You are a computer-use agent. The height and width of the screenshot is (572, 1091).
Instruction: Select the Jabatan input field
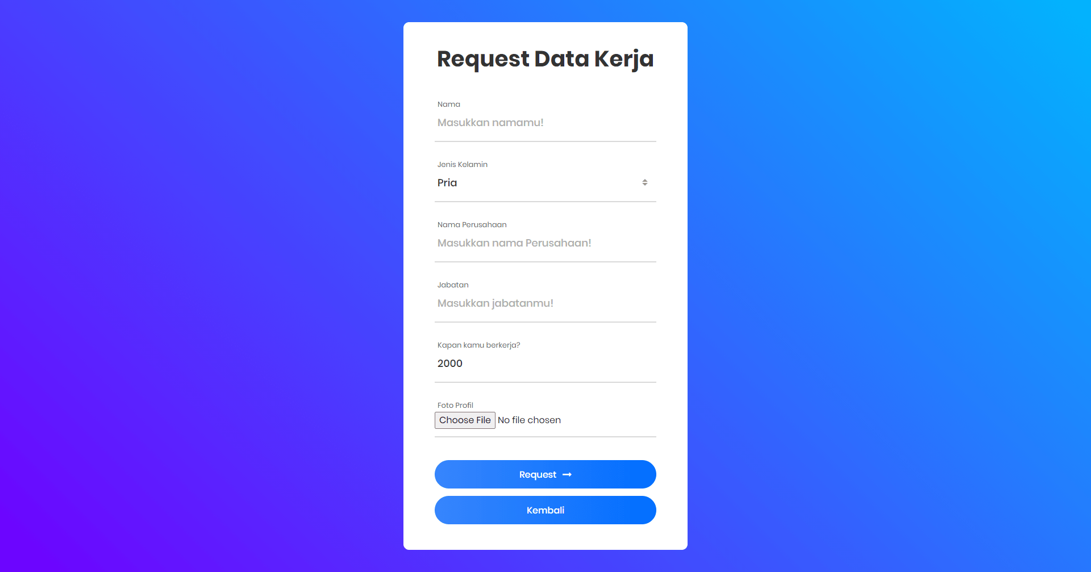point(545,303)
